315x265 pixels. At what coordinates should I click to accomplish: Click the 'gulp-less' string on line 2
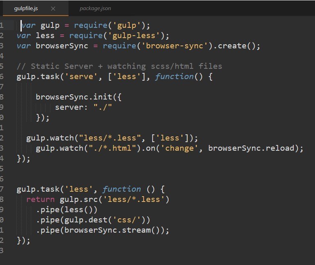[134, 36]
